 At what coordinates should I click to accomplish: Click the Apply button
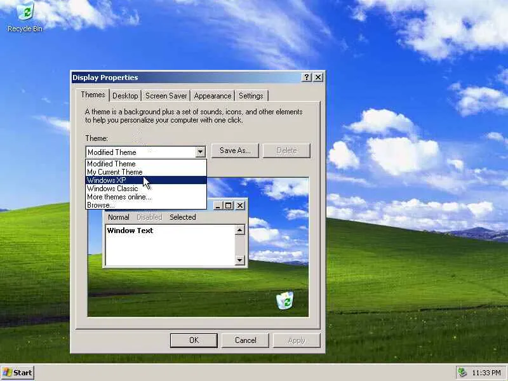click(297, 340)
